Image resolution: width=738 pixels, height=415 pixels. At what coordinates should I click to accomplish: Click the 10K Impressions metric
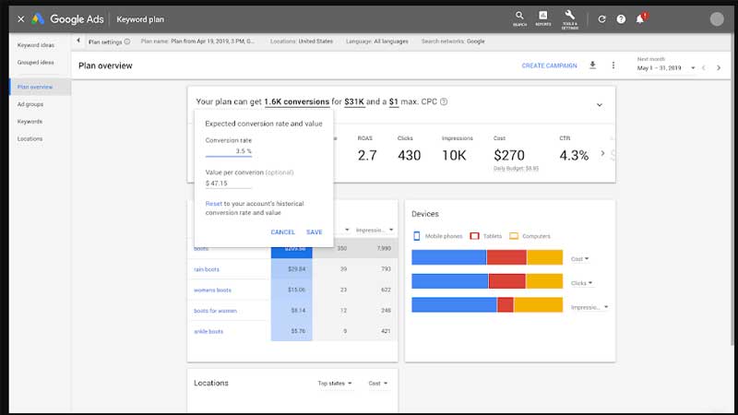click(x=454, y=155)
